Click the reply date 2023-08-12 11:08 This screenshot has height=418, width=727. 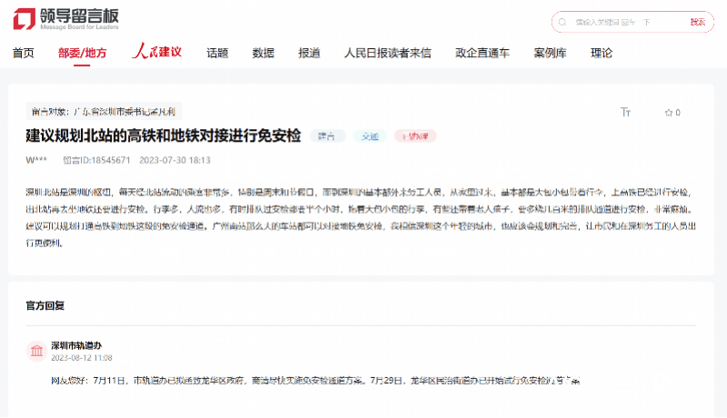82,358
